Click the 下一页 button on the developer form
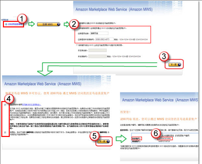 tap(175, 65)
